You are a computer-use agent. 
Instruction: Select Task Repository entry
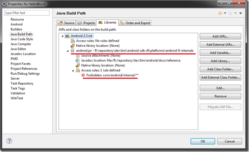click(x=22, y=84)
